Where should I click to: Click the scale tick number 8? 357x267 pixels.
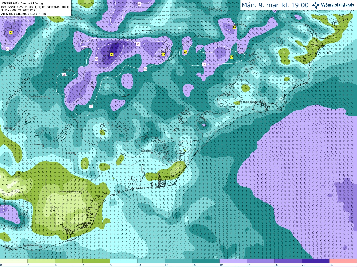pyautogui.click(x=111, y=265)
